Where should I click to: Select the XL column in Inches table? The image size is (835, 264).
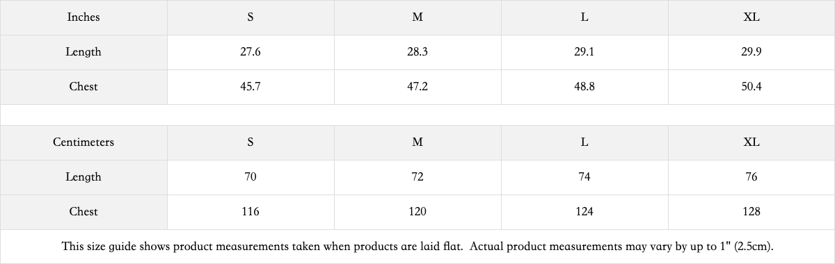pos(751,17)
